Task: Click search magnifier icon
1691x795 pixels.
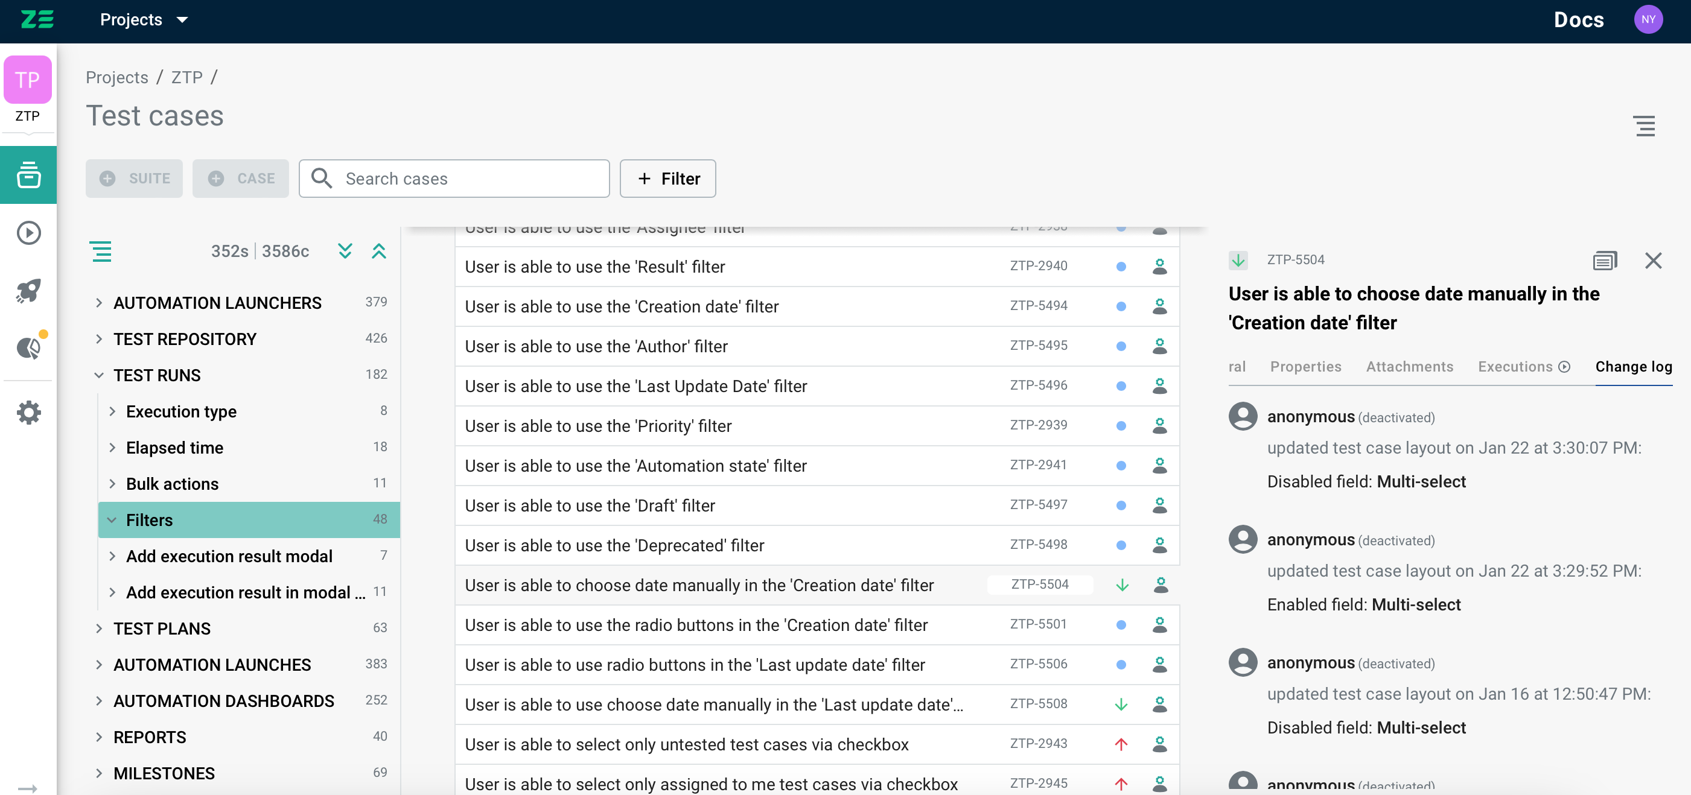Action: [x=321, y=179]
